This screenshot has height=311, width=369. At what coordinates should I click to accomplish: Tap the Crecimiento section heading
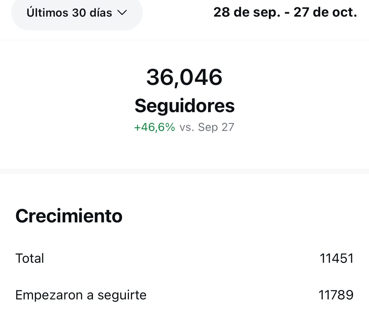[x=69, y=216]
